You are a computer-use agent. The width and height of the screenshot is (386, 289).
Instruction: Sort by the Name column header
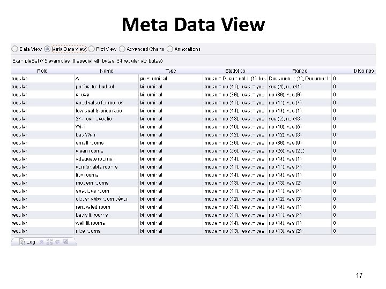(x=106, y=71)
